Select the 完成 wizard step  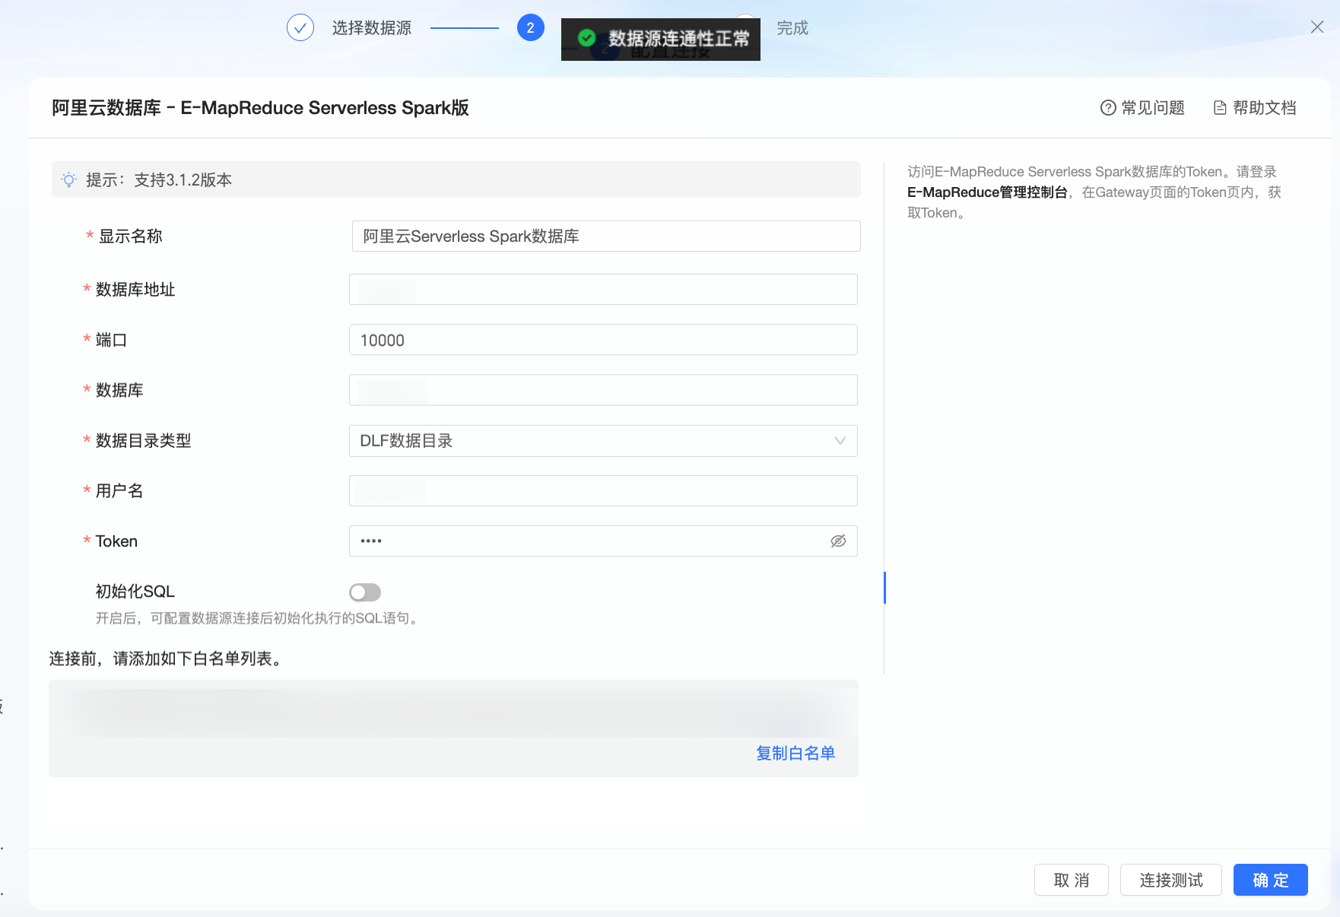pos(792,27)
